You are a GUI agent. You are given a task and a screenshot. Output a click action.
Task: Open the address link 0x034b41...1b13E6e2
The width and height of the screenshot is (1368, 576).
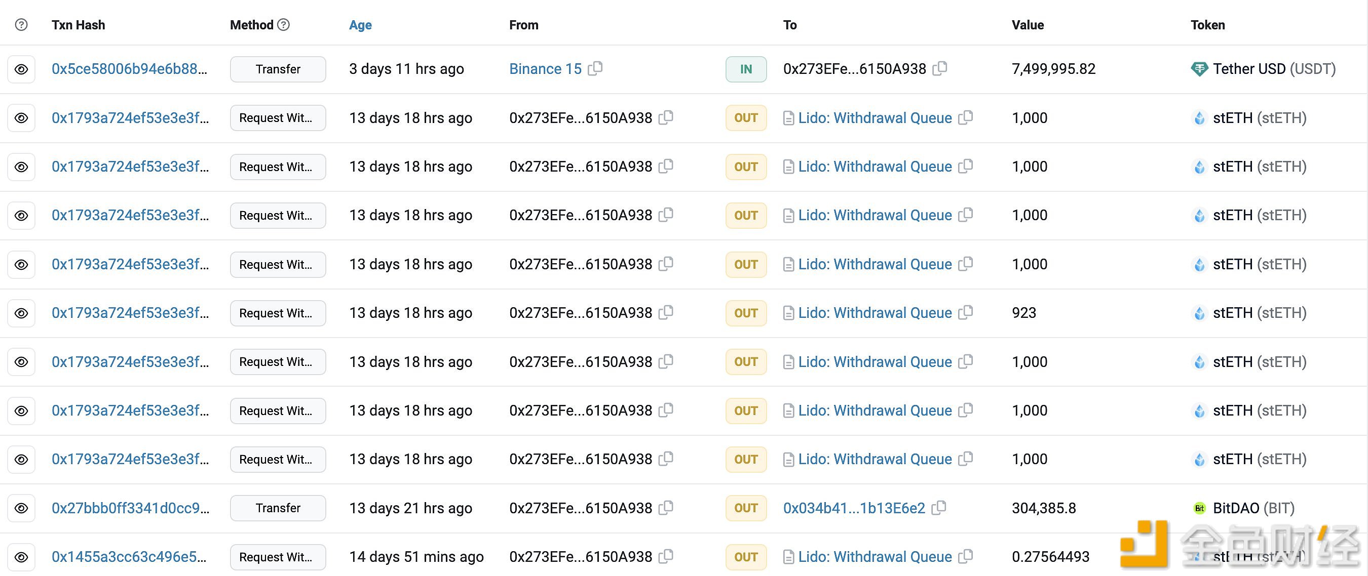853,508
